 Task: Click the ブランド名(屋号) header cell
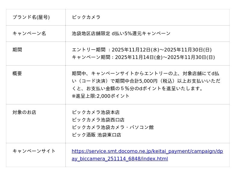[31, 17]
